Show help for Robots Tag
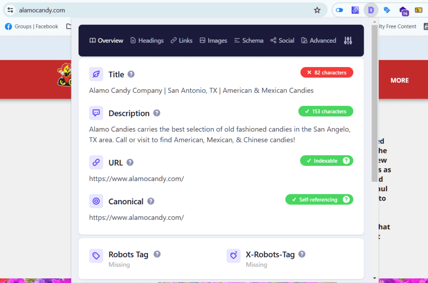428x283 pixels. click(x=157, y=254)
